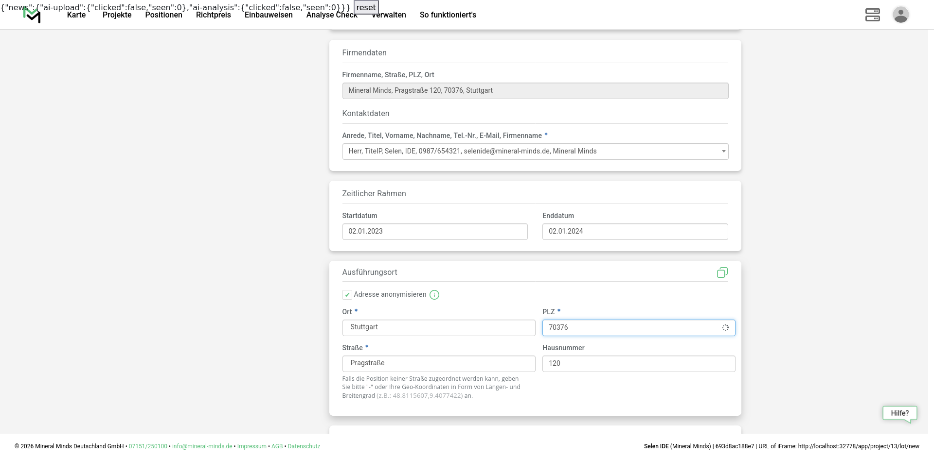Image resolution: width=934 pixels, height=458 pixels.
Task: Open the Impressum footer link
Action: point(251,446)
